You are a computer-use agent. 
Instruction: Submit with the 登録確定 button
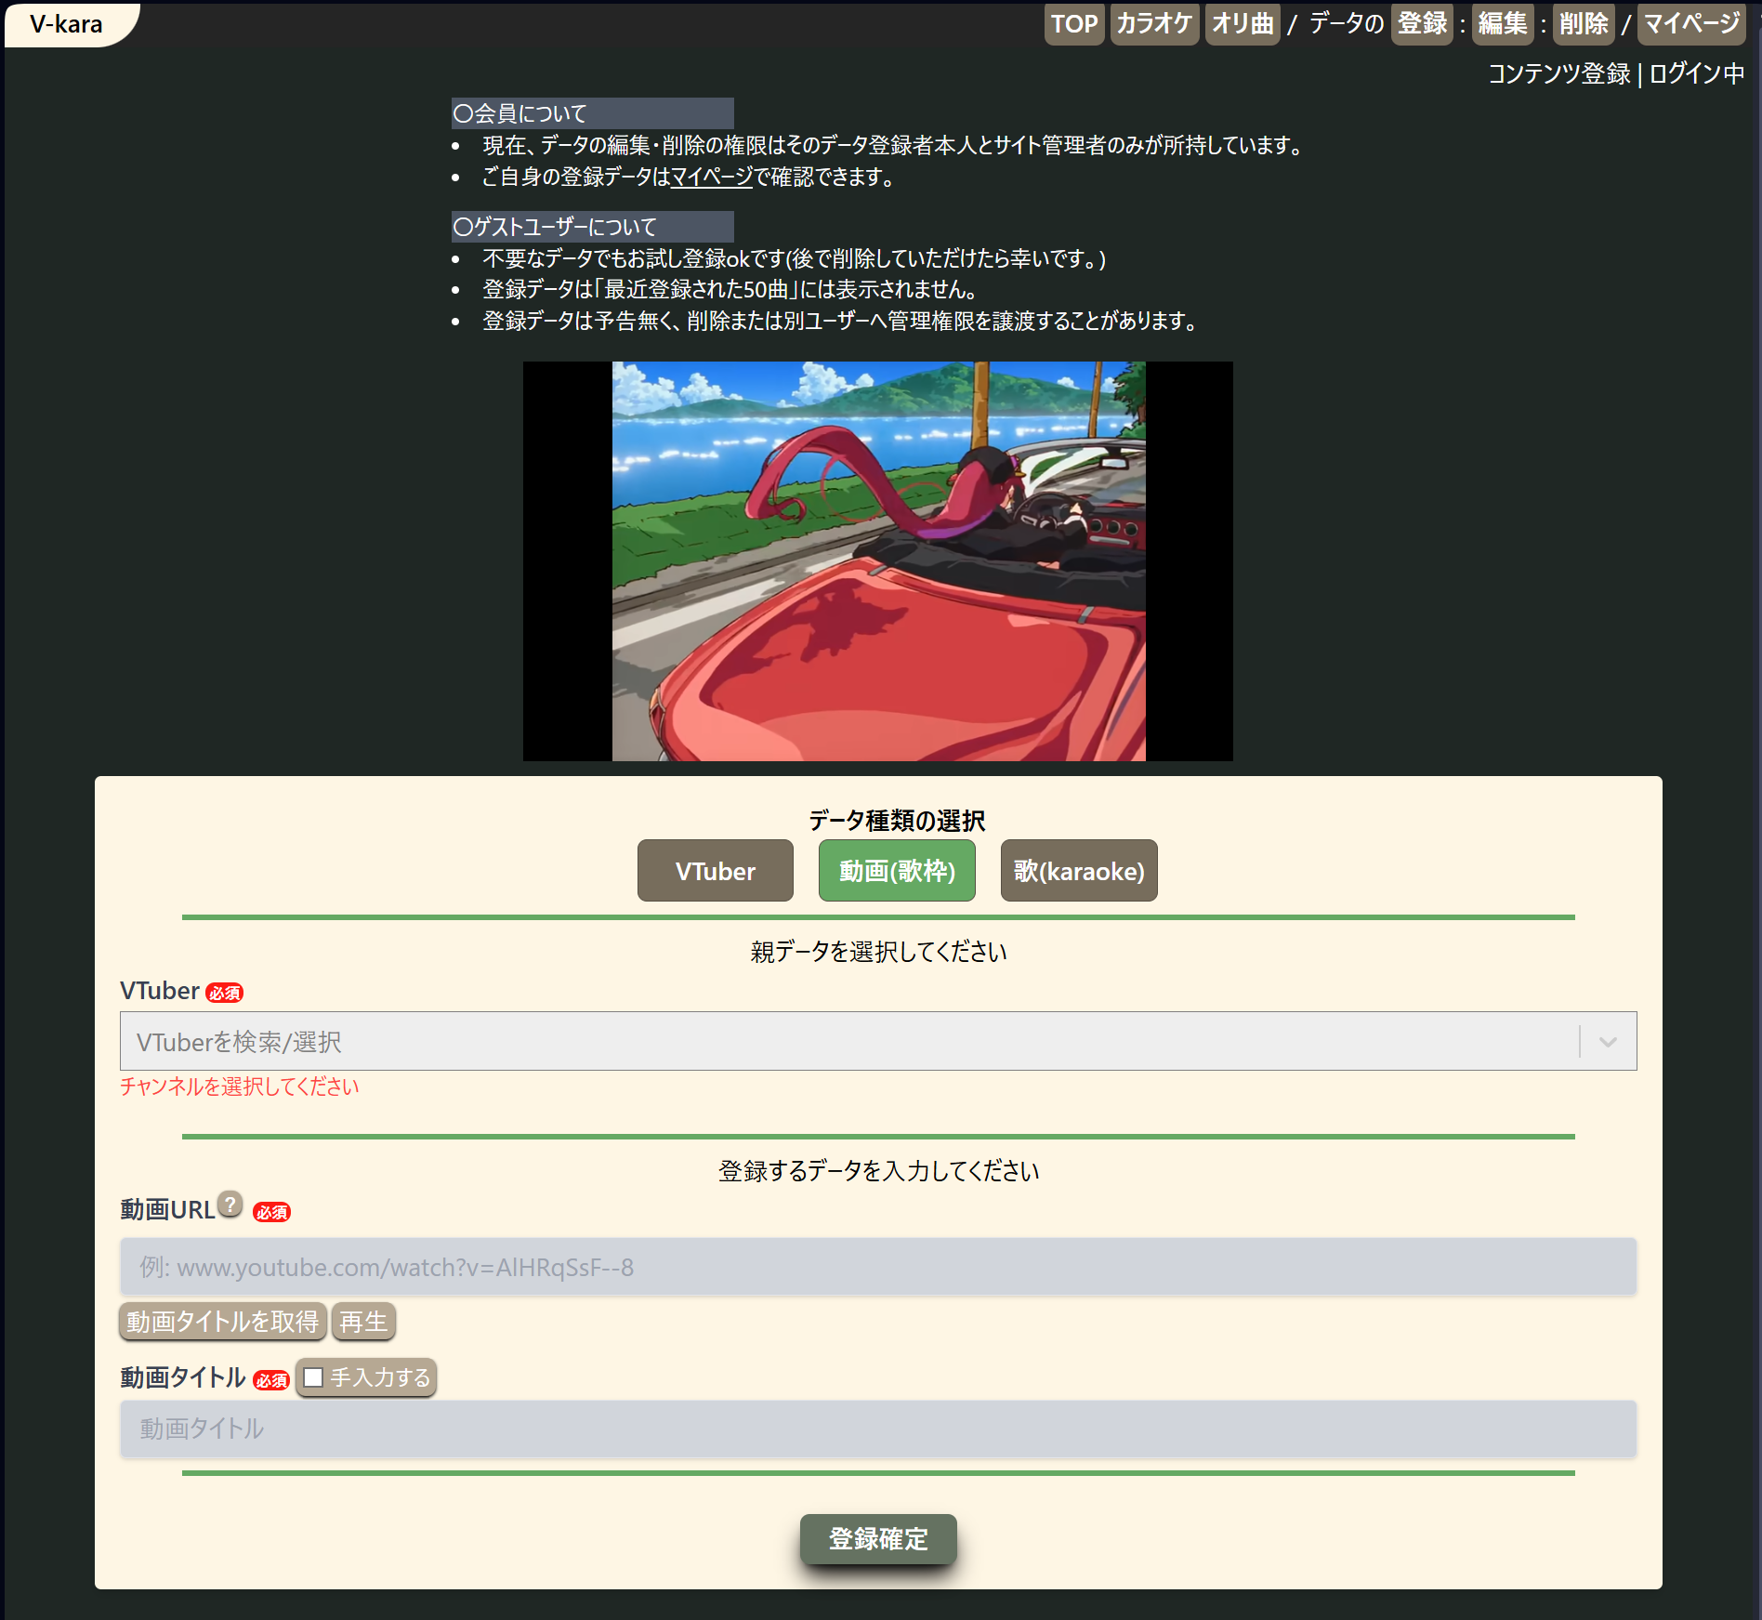[878, 1539]
